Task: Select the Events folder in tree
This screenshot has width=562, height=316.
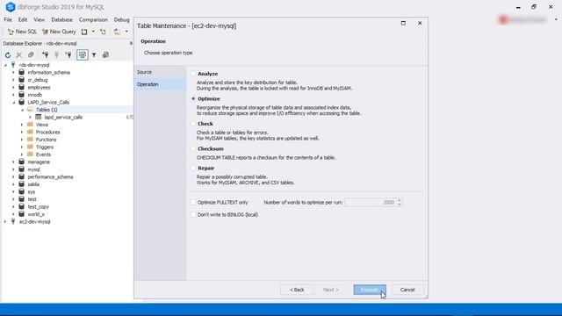Action: [43, 154]
